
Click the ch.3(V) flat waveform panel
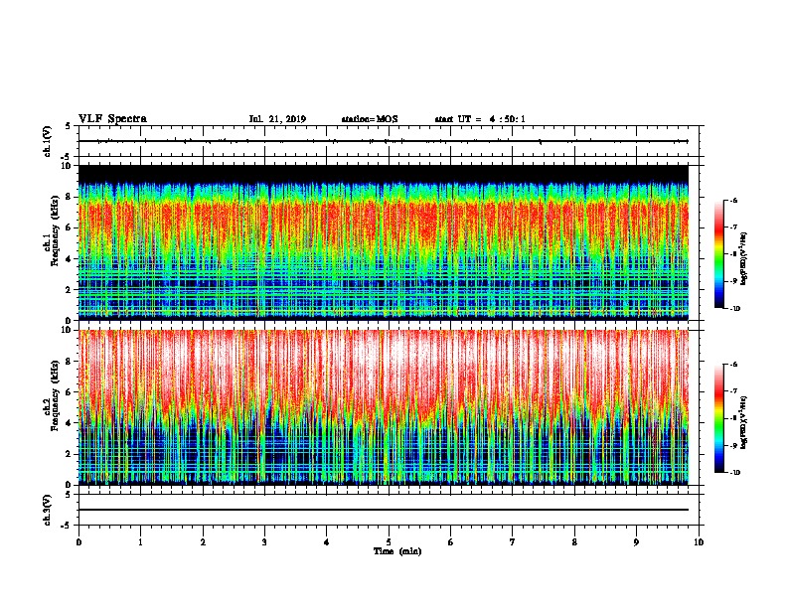coord(389,510)
